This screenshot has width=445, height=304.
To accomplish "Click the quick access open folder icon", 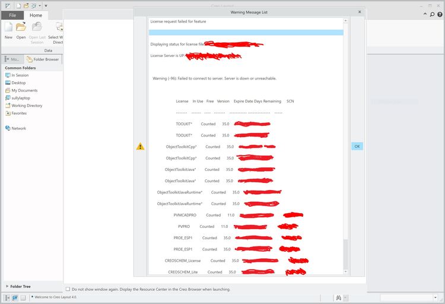I will click(26, 6).
